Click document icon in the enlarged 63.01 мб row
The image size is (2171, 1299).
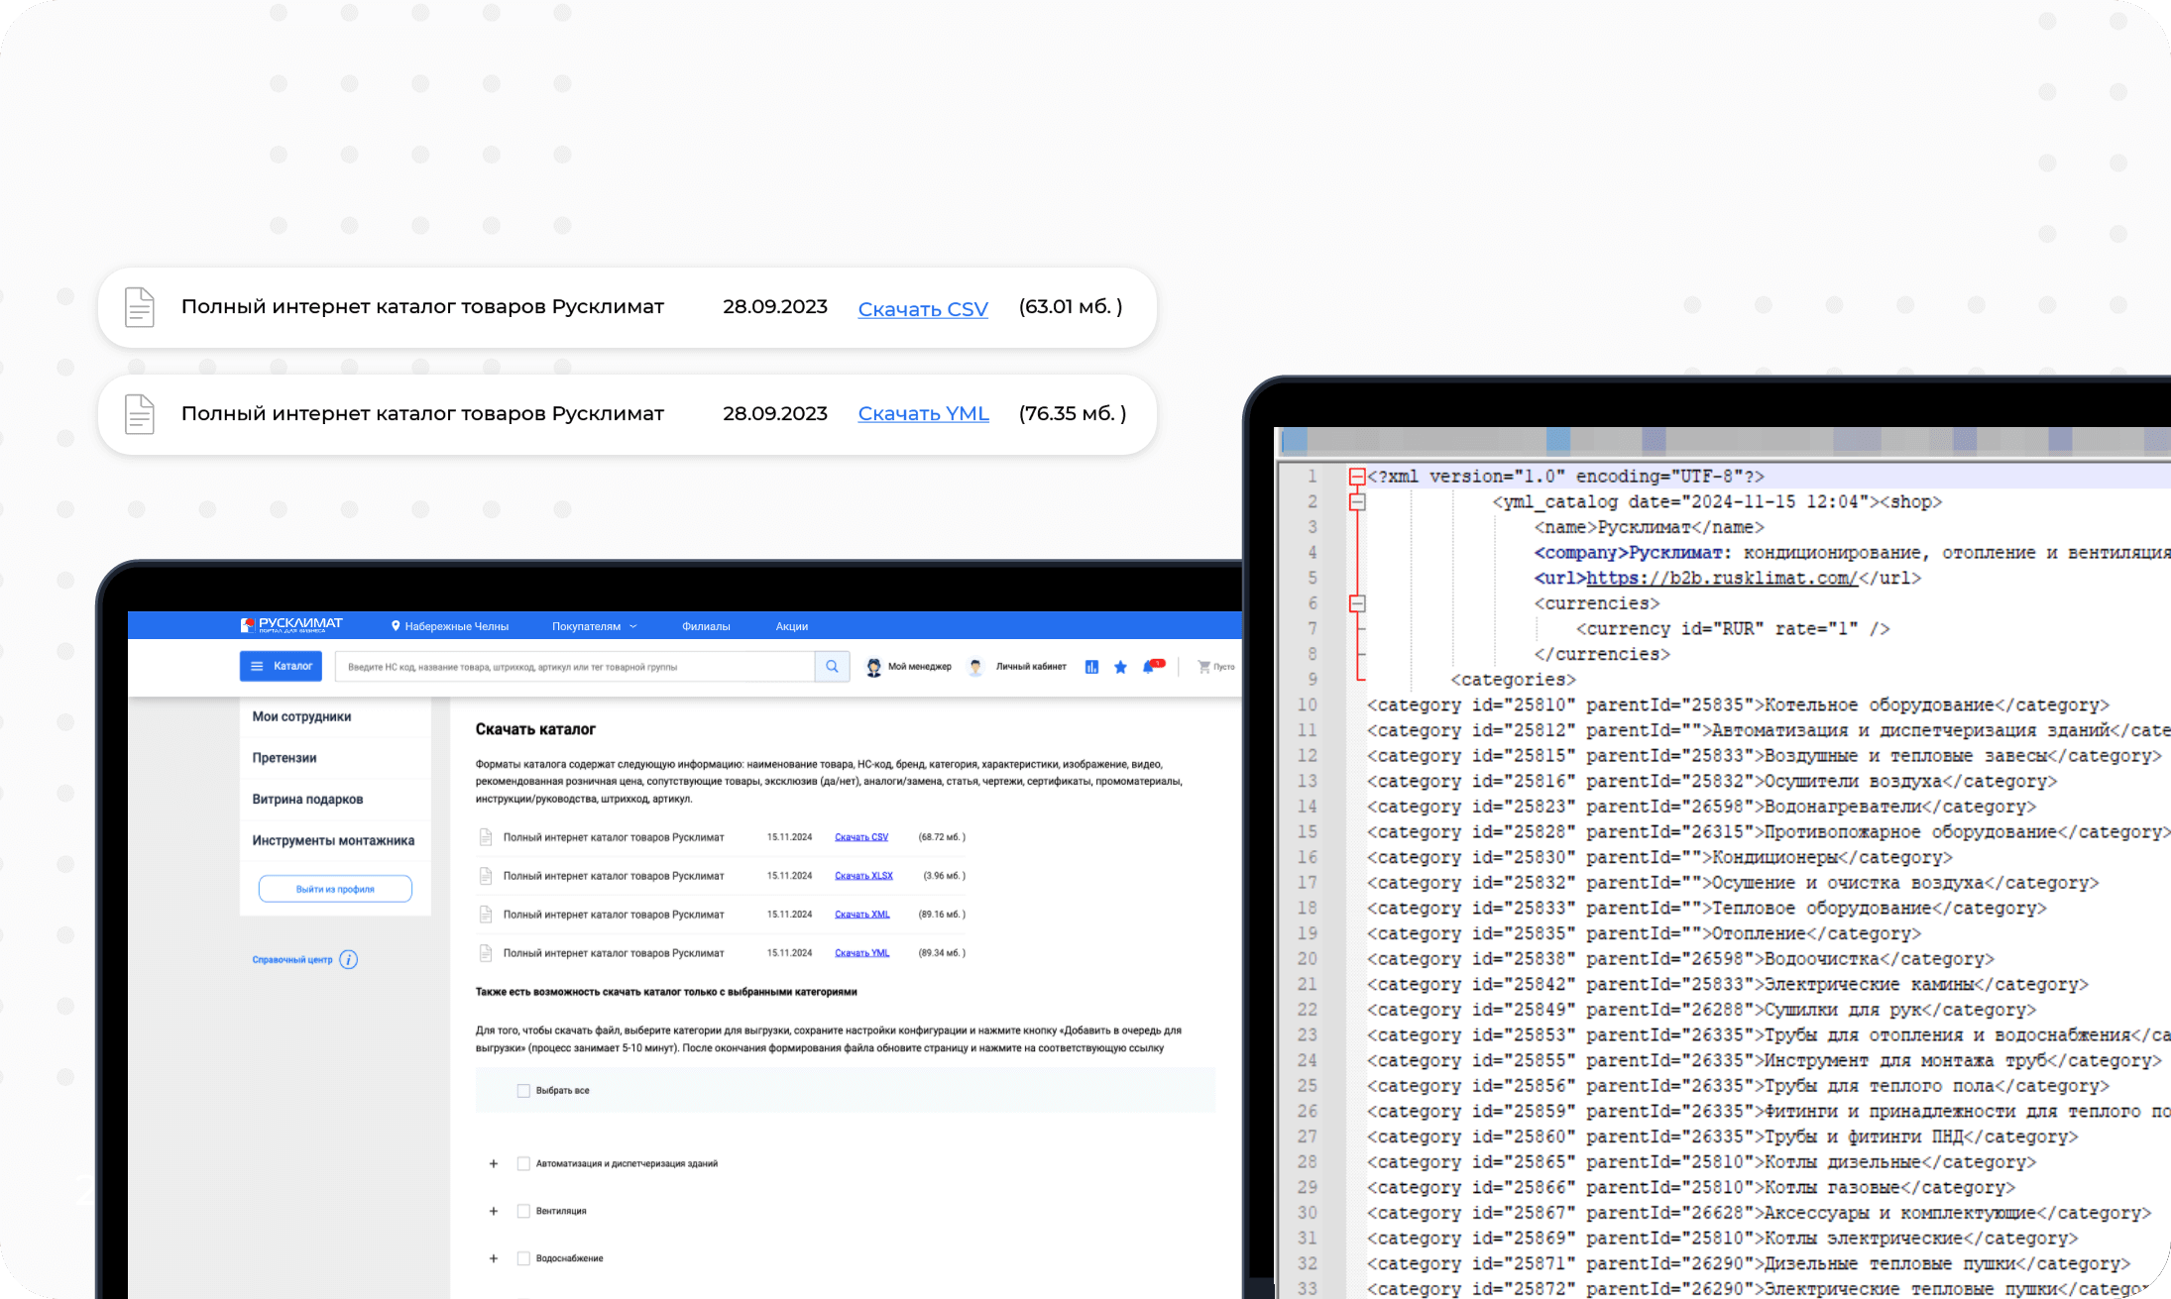[140, 307]
